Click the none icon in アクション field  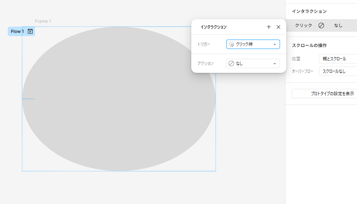[231, 63]
